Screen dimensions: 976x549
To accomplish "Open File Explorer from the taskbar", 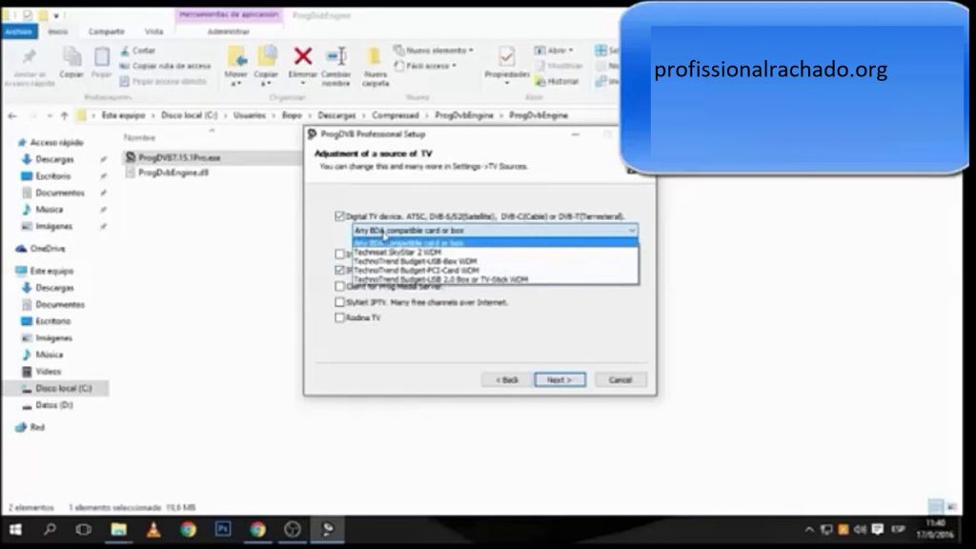I will click(x=118, y=529).
